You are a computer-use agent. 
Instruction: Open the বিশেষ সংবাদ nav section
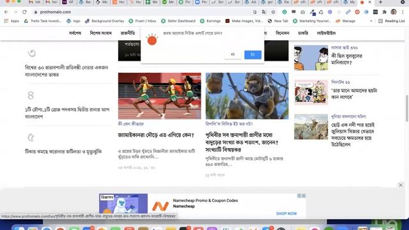point(101,33)
